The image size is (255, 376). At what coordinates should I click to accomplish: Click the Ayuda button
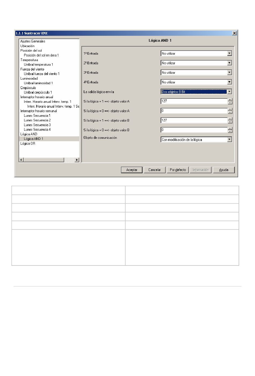point(224,170)
